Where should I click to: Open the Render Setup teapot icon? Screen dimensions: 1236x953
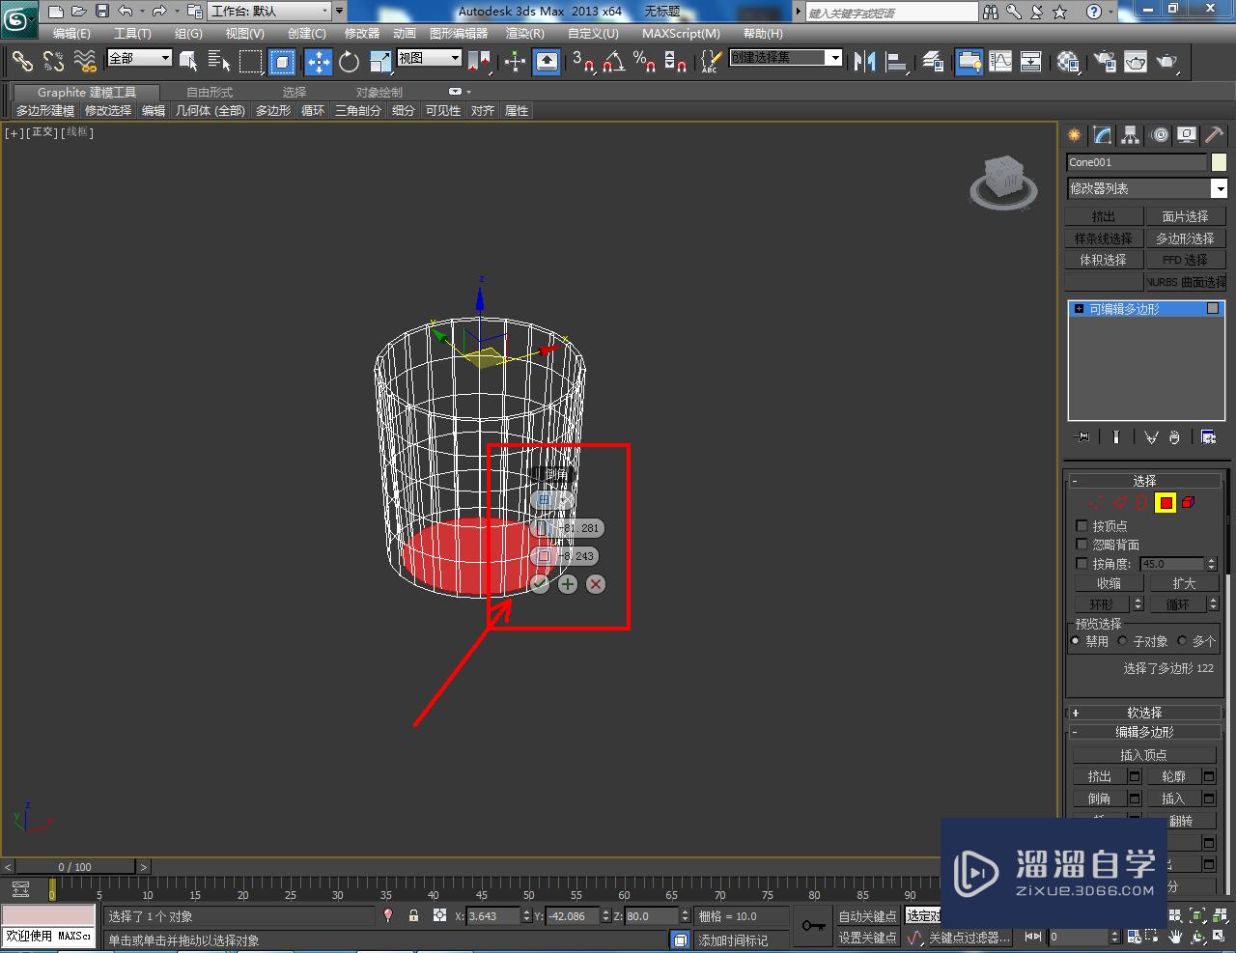1105,62
